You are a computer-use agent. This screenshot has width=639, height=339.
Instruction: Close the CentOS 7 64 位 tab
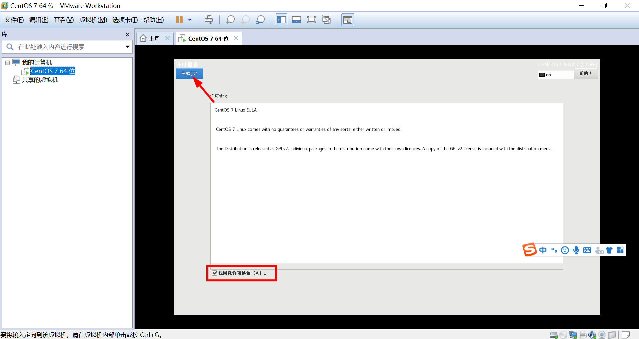pyautogui.click(x=236, y=38)
